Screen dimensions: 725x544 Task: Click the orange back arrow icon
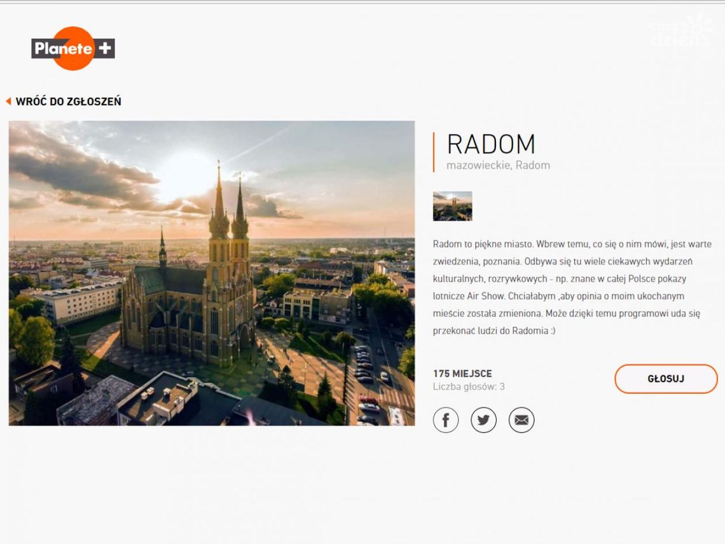(8, 101)
